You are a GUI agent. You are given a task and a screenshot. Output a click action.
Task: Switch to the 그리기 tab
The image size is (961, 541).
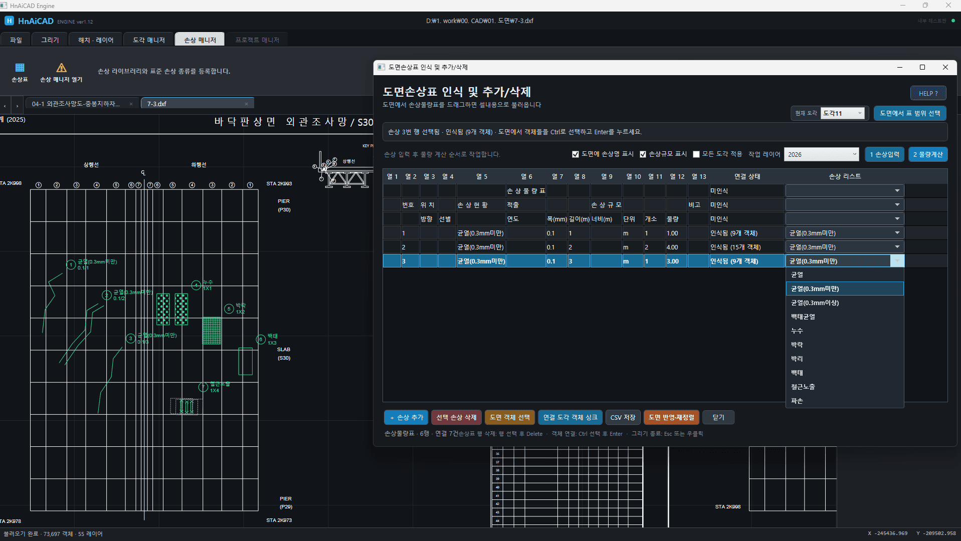click(50, 40)
